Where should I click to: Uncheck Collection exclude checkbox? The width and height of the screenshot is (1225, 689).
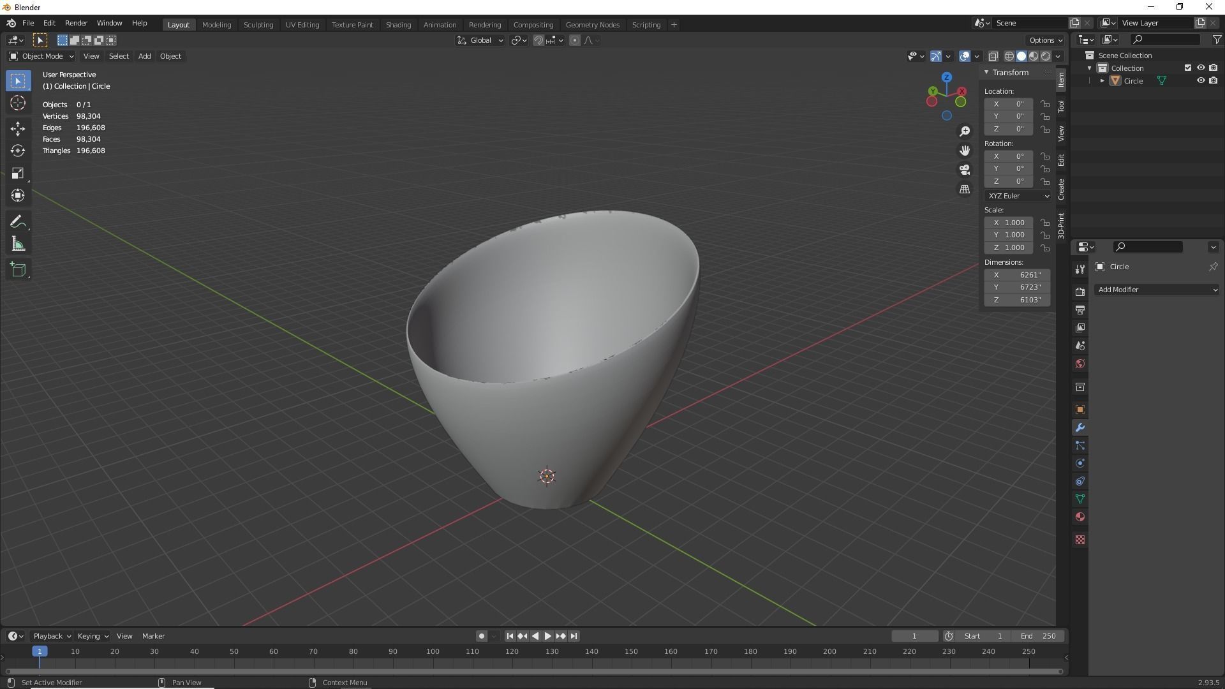coord(1187,68)
